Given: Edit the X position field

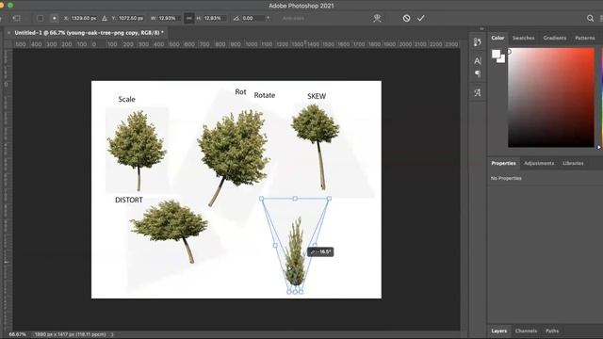Looking at the screenshot, I should pos(84,18).
